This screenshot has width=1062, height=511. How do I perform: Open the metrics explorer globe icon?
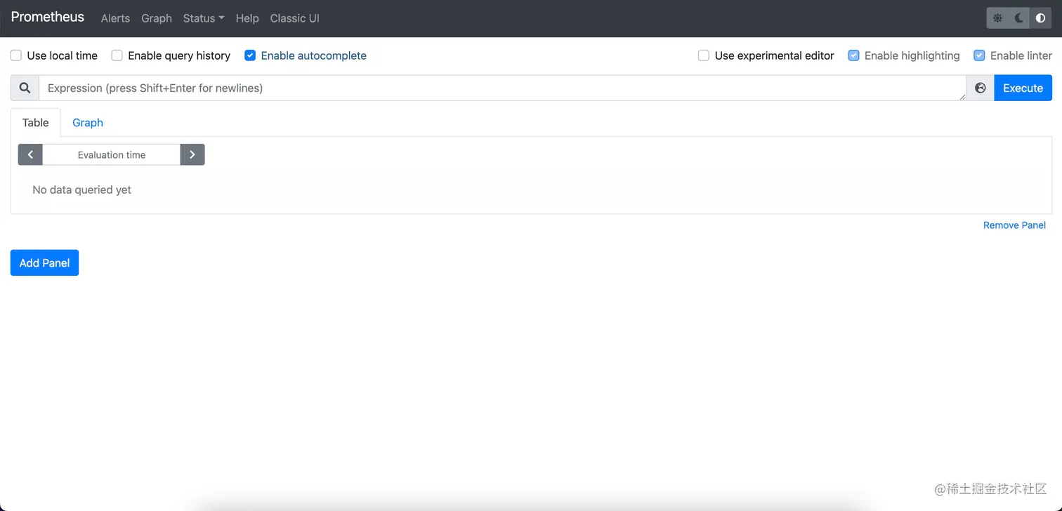[x=981, y=88]
